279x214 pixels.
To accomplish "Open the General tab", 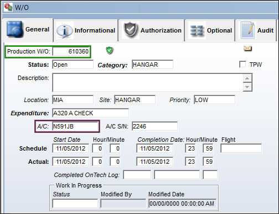I will pyautogui.click(x=28, y=30).
